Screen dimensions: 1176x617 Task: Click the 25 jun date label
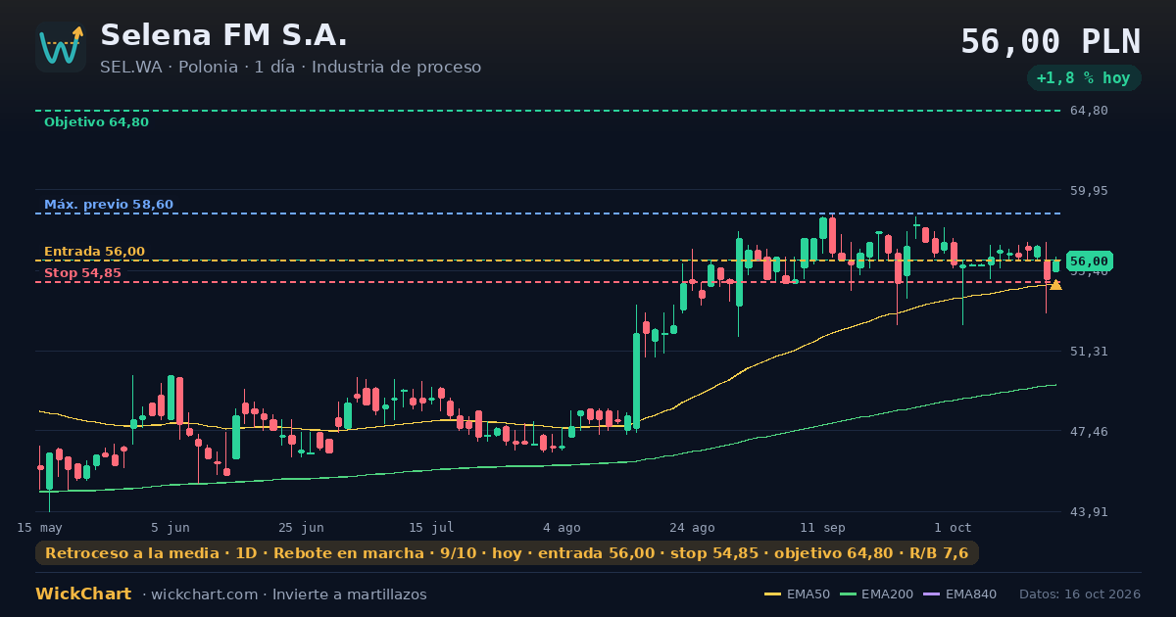pyautogui.click(x=301, y=527)
